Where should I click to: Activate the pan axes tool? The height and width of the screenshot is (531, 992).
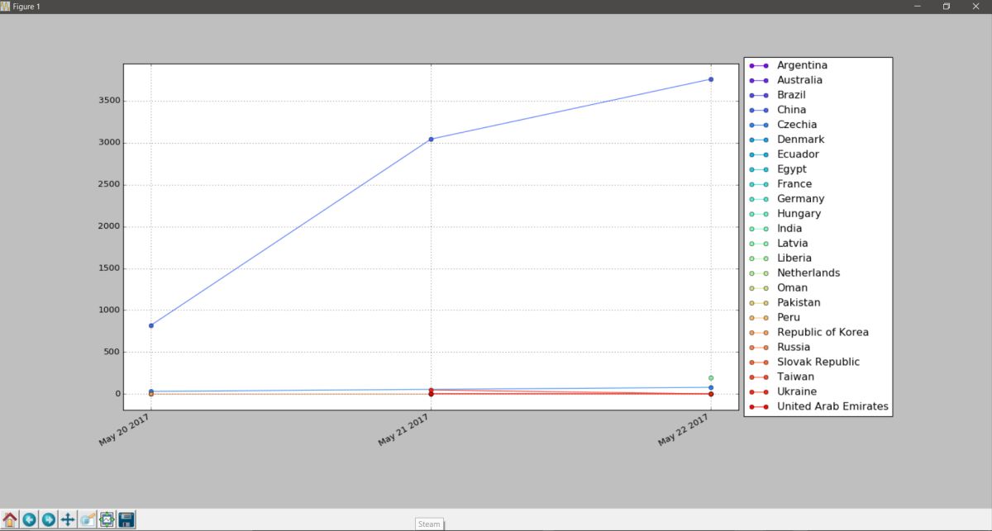68,519
